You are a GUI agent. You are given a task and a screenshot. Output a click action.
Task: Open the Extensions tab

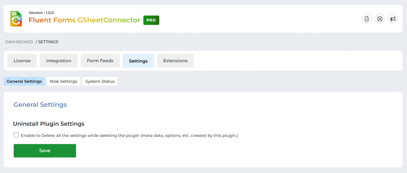point(175,61)
